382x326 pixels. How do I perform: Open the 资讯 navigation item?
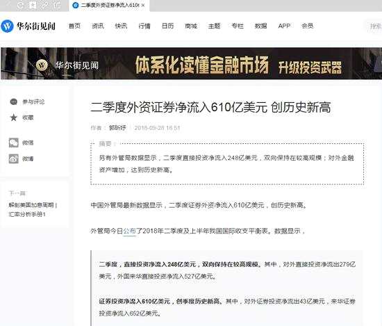pos(98,26)
